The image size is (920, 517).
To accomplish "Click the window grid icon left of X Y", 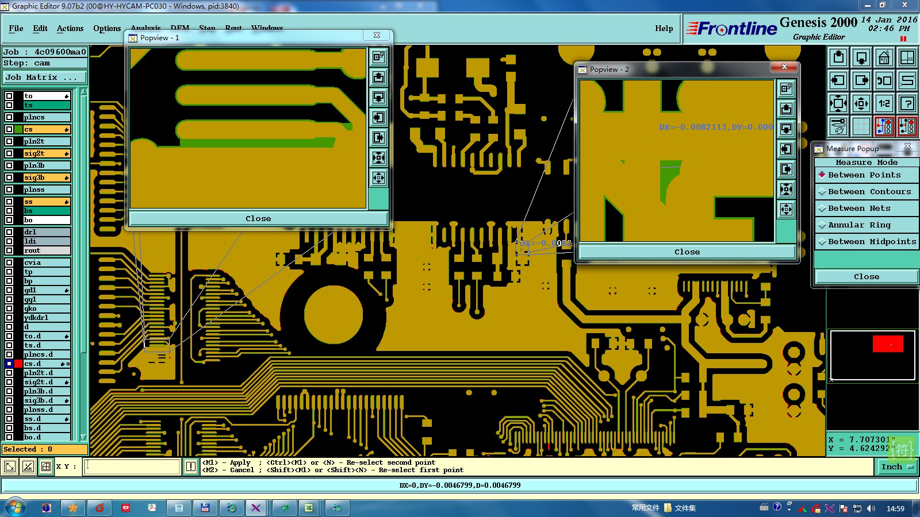I will click(46, 466).
